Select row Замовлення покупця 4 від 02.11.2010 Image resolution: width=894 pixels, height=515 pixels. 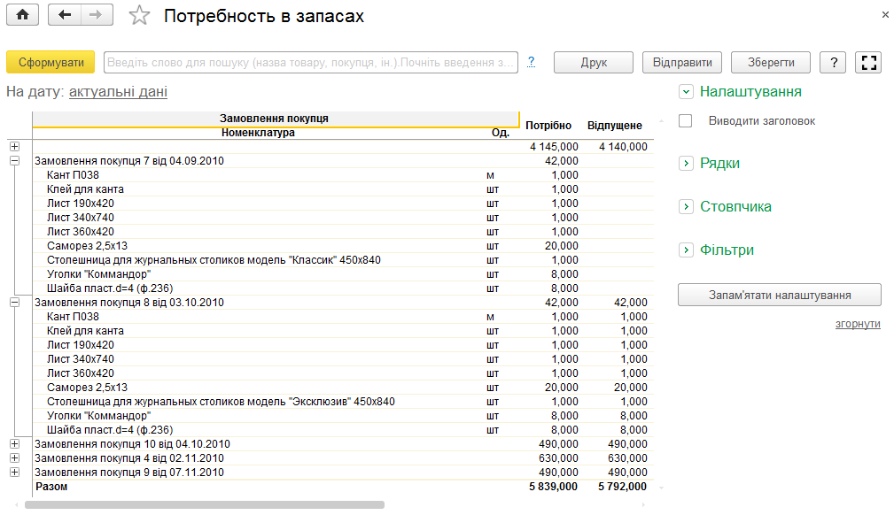tap(343, 458)
